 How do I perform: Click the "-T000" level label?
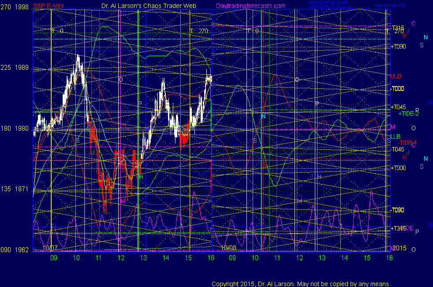pos(397,89)
